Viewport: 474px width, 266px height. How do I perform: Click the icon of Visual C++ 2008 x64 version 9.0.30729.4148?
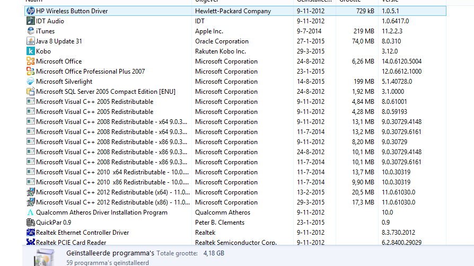pyautogui.click(x=31, y=121)
